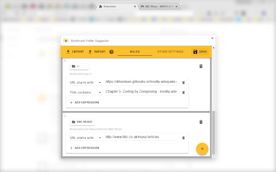Open the Title contains dropdown
This screenshot has width=276, height=172.
[85, 92]
